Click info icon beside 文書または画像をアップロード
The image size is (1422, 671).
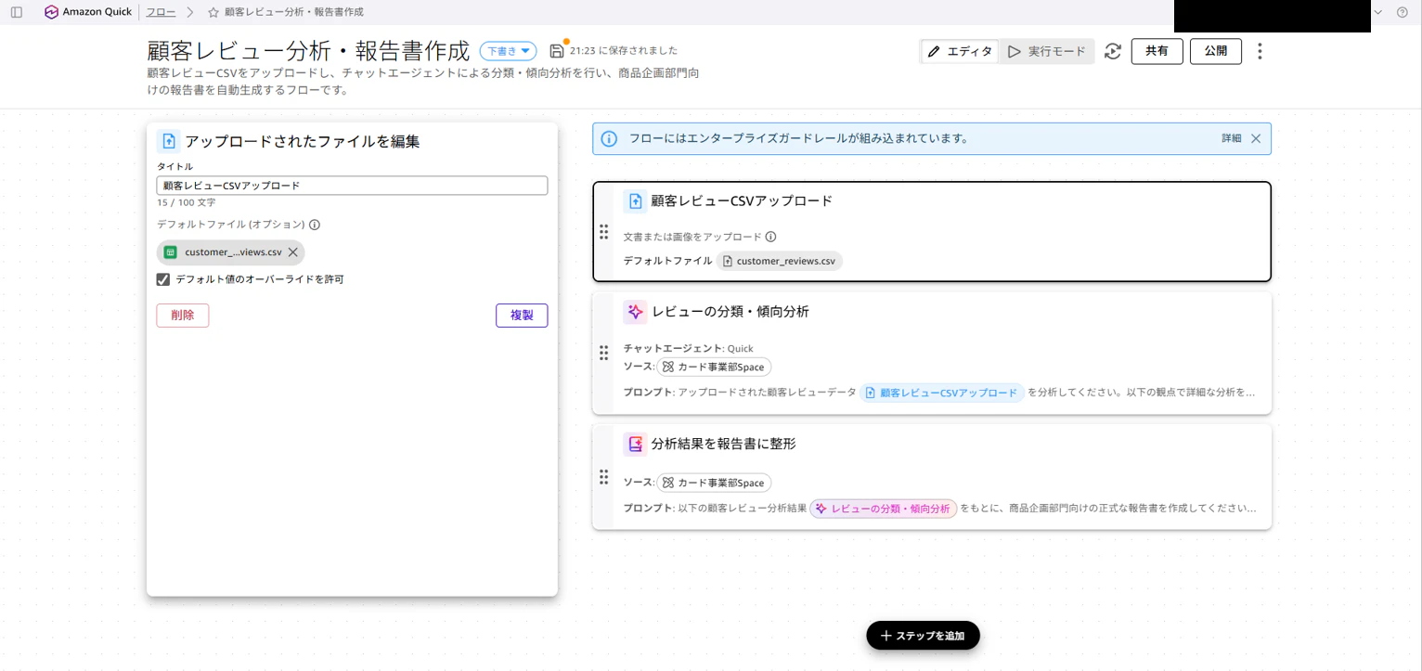pyautogui.click(x=770, y=237)
